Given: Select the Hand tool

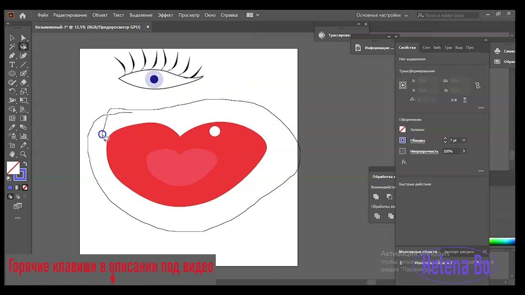Looking at the screenshot, I should (12, 154).
